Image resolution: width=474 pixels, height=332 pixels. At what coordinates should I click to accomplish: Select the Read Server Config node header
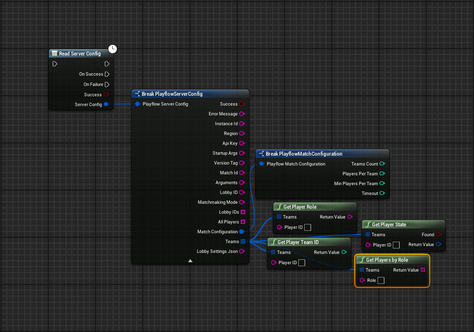(80, 54)
